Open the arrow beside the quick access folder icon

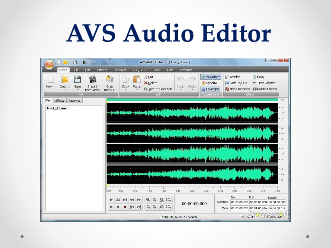pos(70,62)
